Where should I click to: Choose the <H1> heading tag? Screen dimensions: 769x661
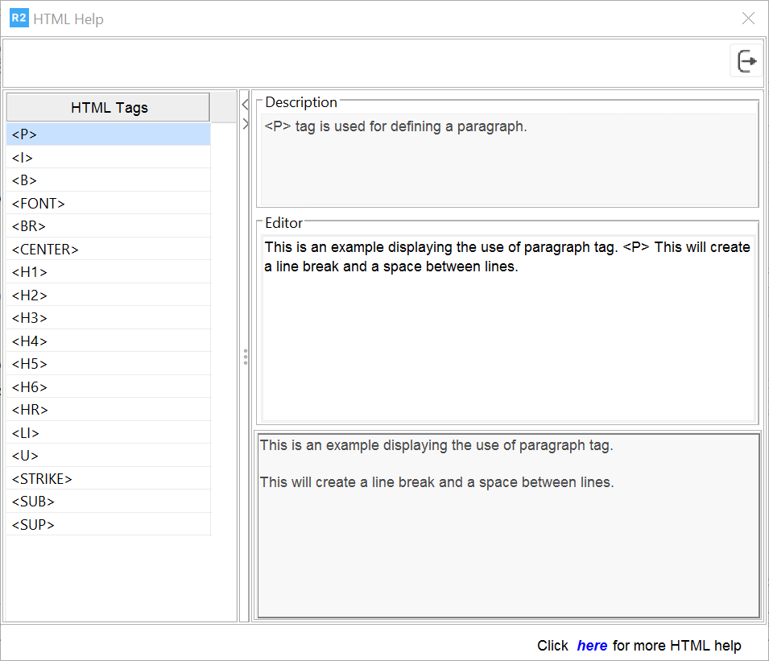[108, 272]
